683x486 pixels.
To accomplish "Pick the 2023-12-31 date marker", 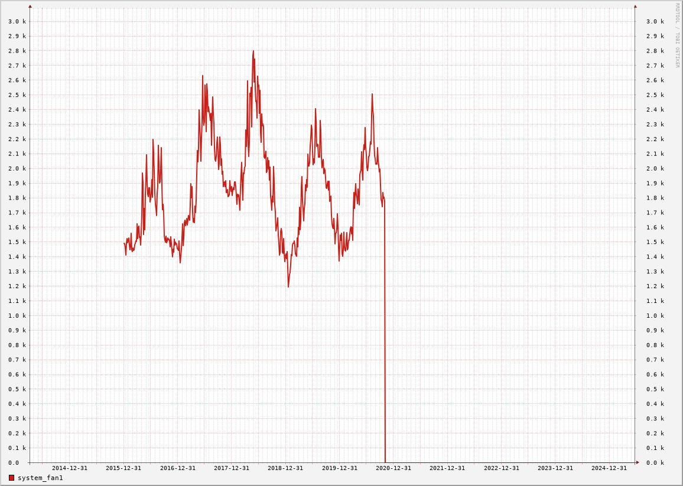I will coord(555,468).
